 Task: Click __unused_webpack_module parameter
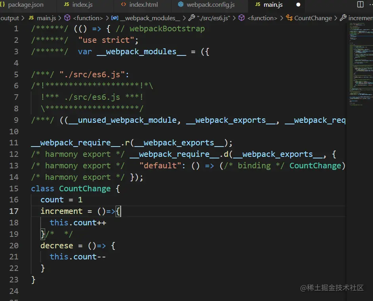(x=123, y=120)
